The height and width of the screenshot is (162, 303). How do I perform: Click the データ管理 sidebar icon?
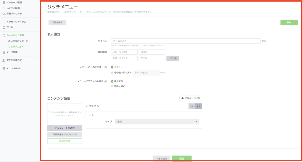click(x=4, y=52)
